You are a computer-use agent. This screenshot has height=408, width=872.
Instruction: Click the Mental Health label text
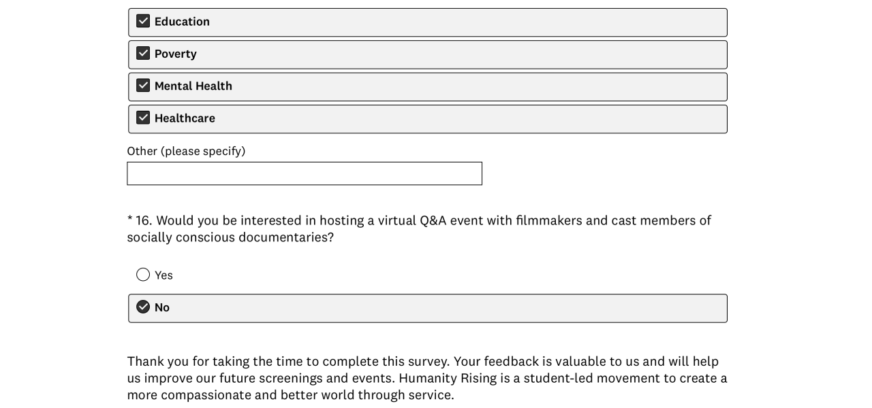[193, 86]
